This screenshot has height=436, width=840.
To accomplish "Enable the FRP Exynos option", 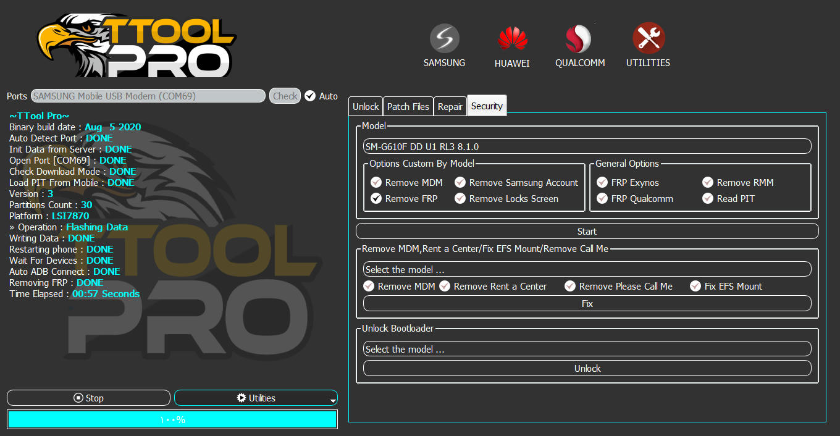I will tap(602, 182).
